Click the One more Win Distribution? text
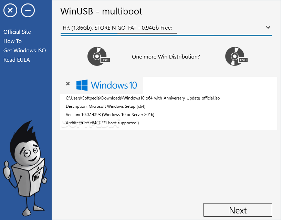 coord(166,57)
